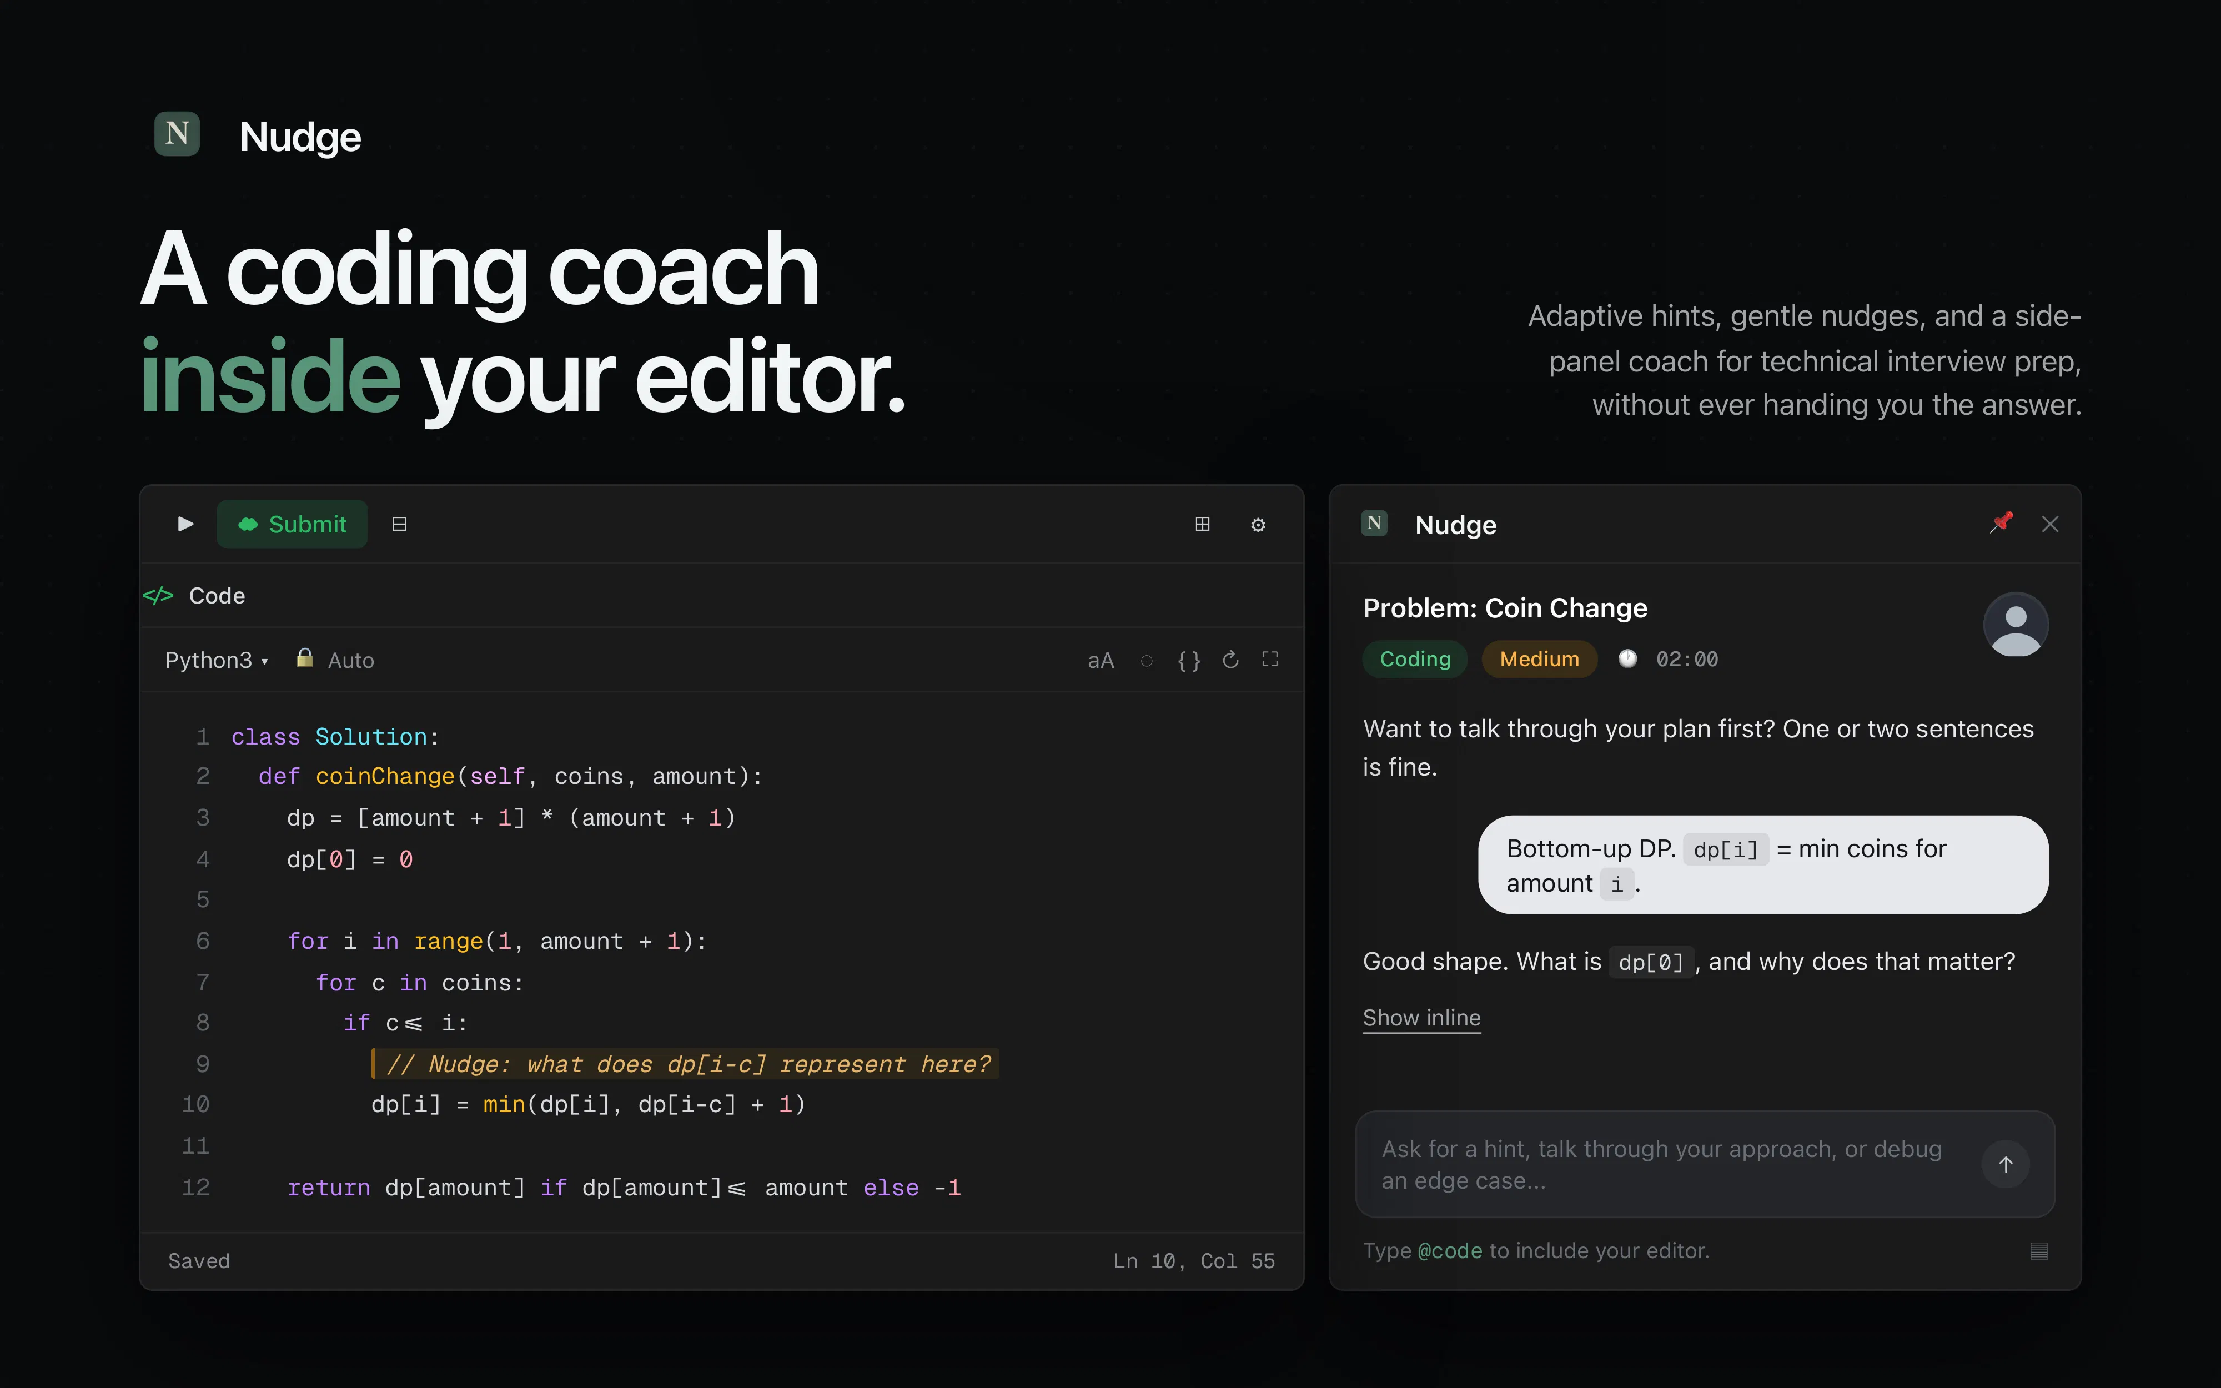Click the curly braces format icon
The height and width of the screenshot is (1388, 2221).
(1188, 660)
